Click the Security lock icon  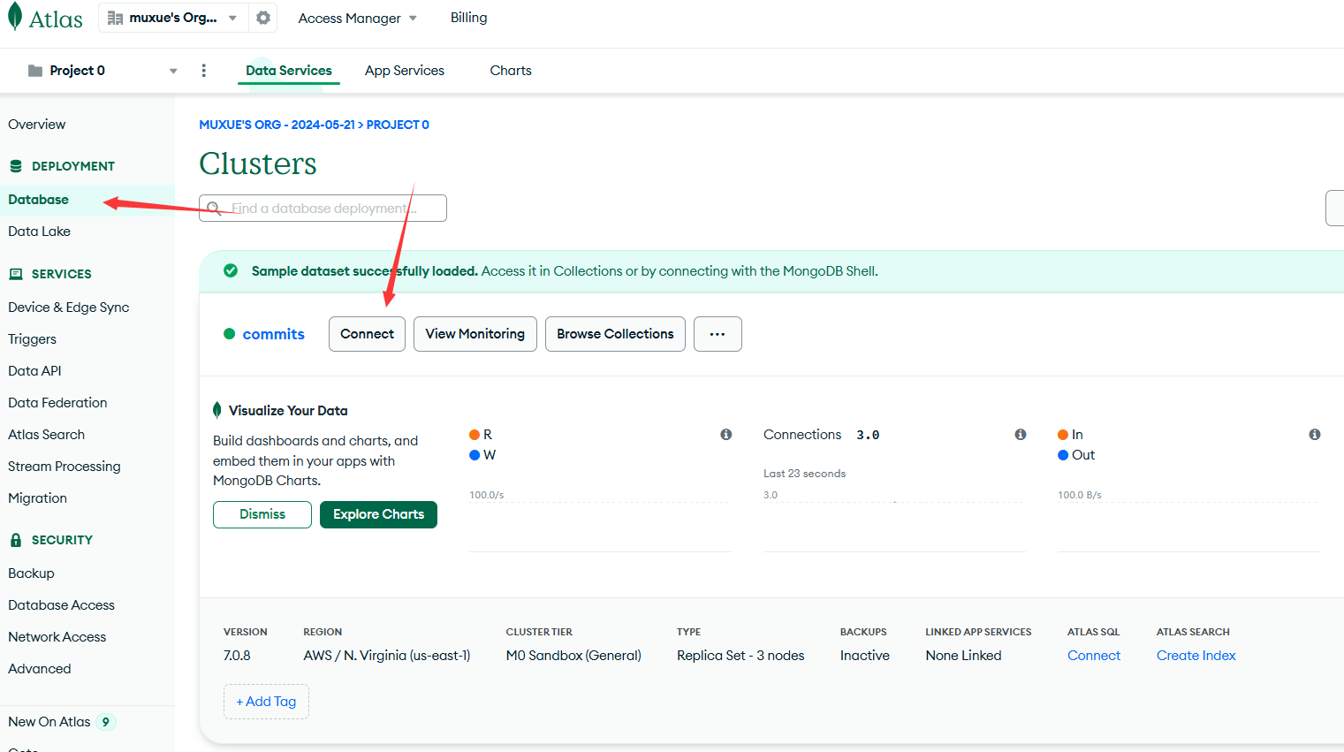(x=16, y=540)
